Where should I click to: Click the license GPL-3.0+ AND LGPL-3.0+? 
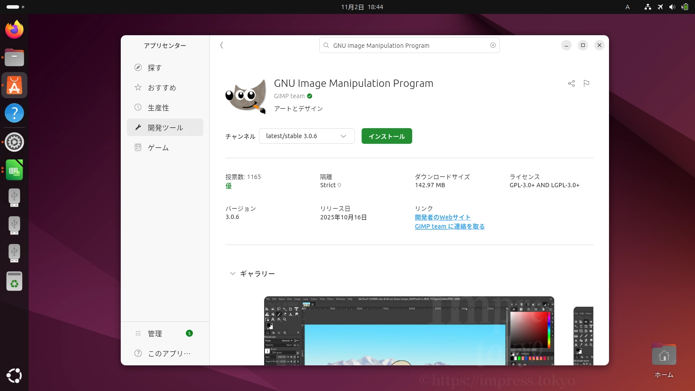tap(545, 185)
